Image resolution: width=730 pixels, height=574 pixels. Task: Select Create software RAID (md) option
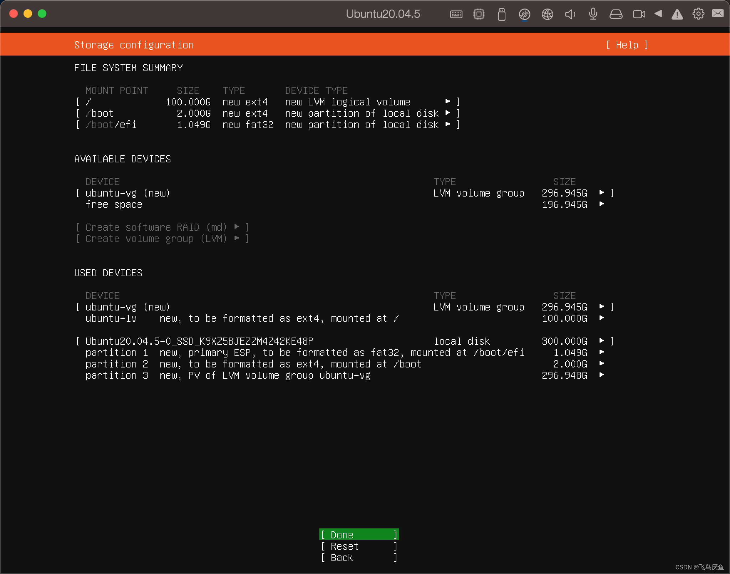click(162, 227)
